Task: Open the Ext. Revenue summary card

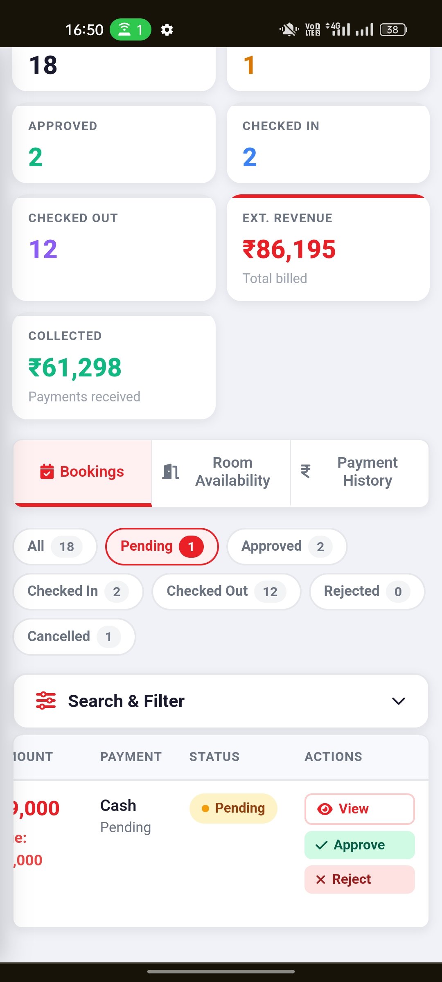Action: click(x=328, y=248)
